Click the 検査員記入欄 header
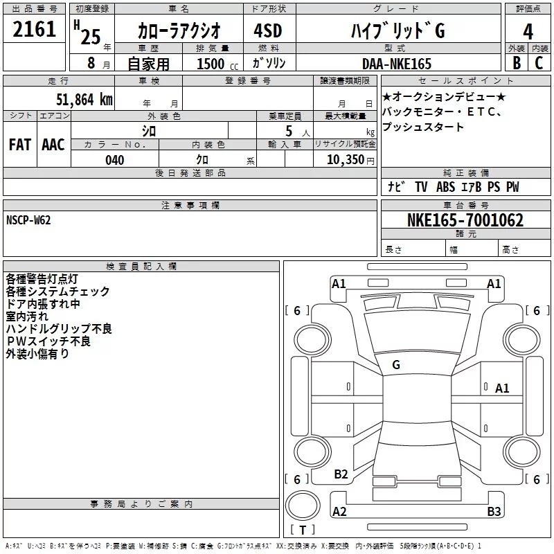554x554 pixels. coord(141,267)
